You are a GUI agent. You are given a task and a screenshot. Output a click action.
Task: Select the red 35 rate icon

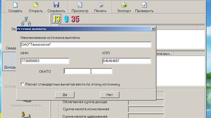pyautogui.click(x=75, y=19)
